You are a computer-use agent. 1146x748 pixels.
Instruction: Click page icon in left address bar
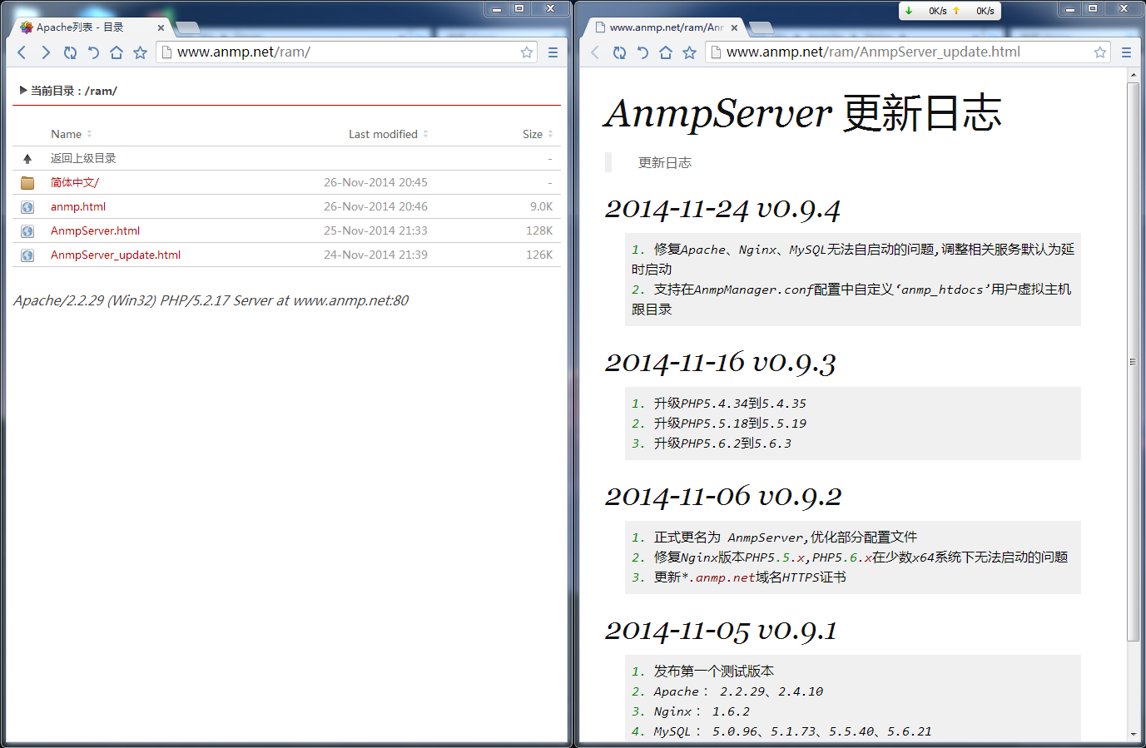166,52
